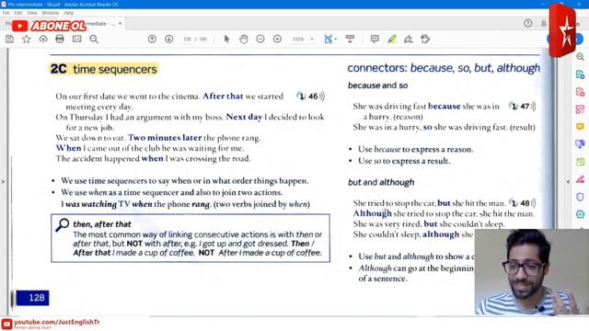Click the find text magnifier icon
589x331 pixels.
coord(94,39)
